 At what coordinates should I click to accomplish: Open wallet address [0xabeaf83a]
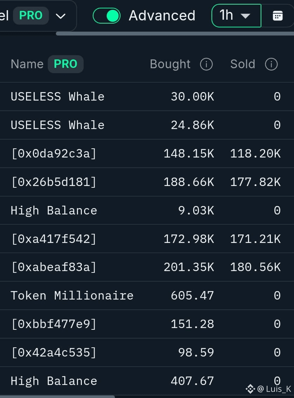click(54, 267)
